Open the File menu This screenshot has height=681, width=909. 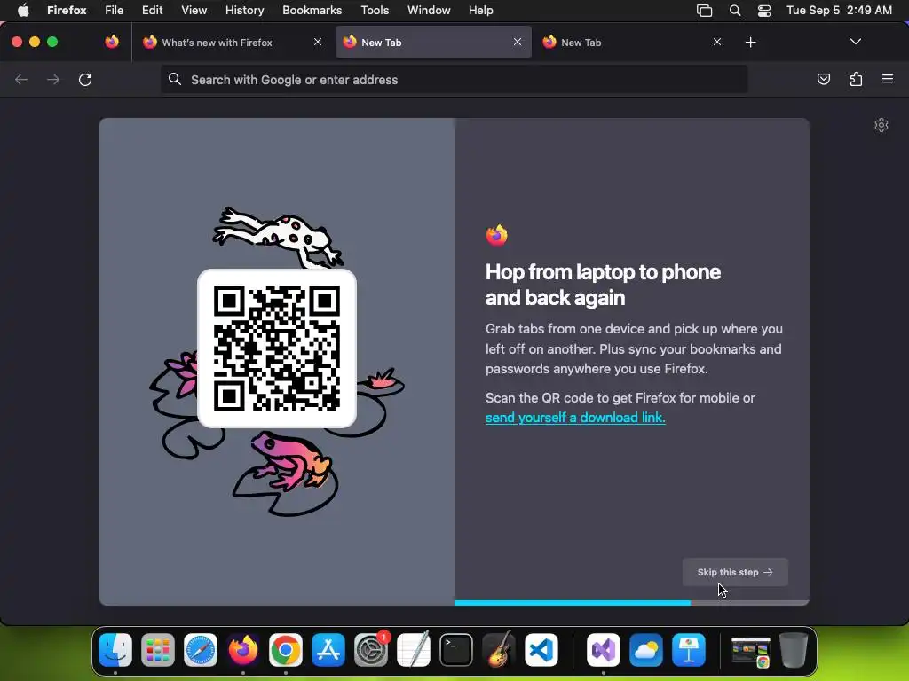[x=115, y=10]
